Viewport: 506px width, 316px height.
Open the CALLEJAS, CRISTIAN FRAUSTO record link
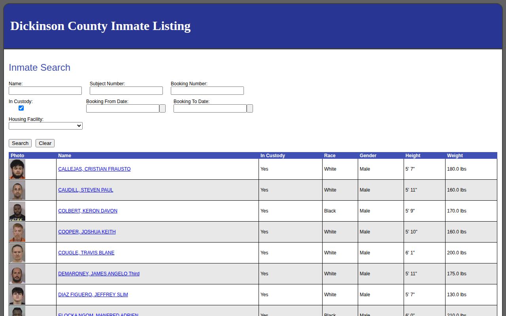[x=94, y=169]
